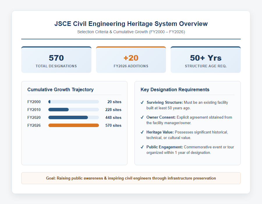Click the '448 sites' value

click(x=113, y=117)
